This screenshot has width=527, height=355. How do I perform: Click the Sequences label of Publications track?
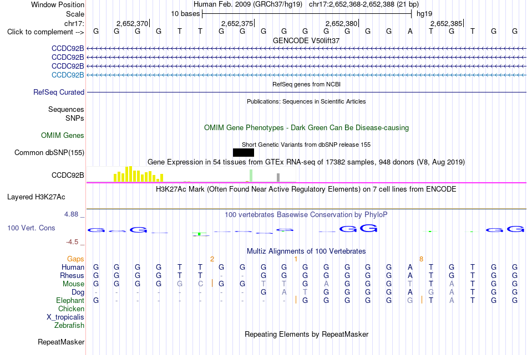66,110
